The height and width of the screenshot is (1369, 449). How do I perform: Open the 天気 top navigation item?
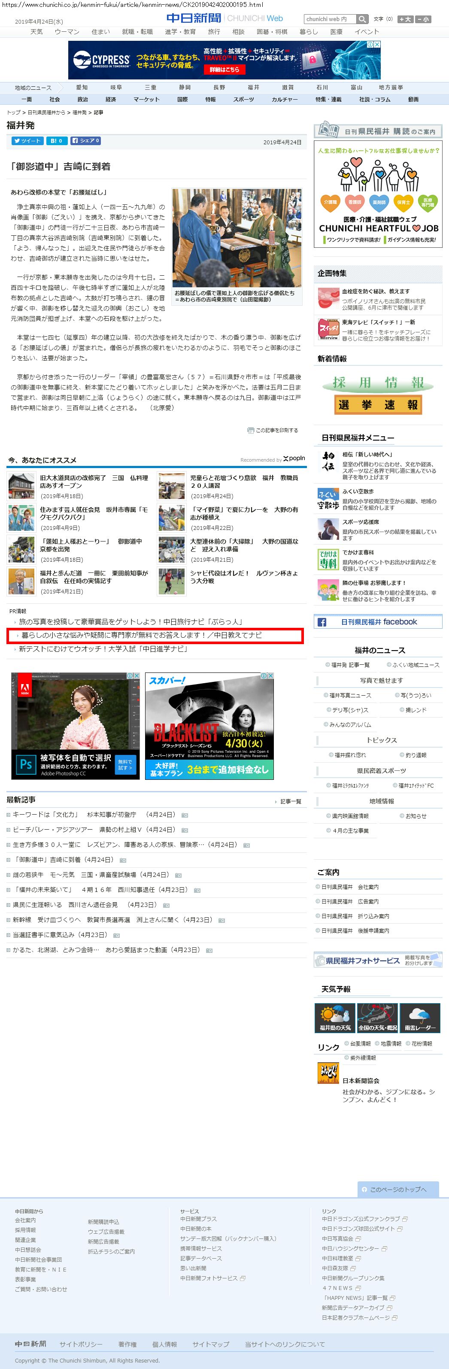pos(36,32)
